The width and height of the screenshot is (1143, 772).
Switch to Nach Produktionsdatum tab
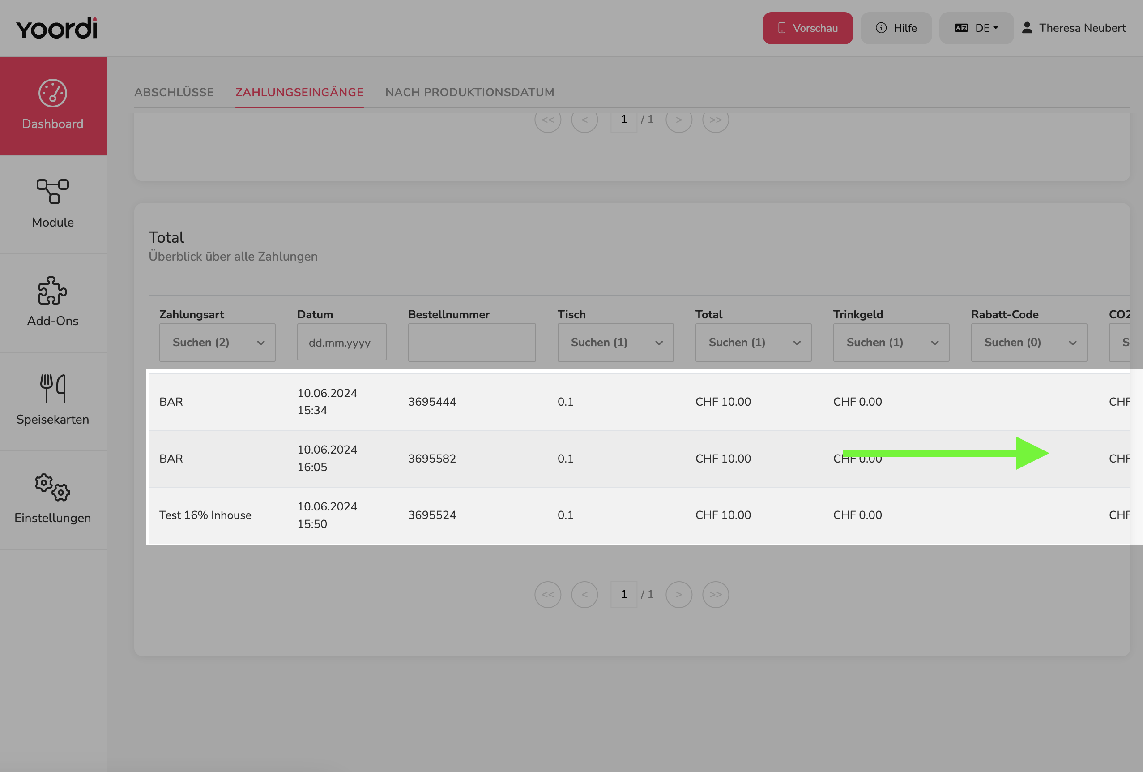[470, 92]
